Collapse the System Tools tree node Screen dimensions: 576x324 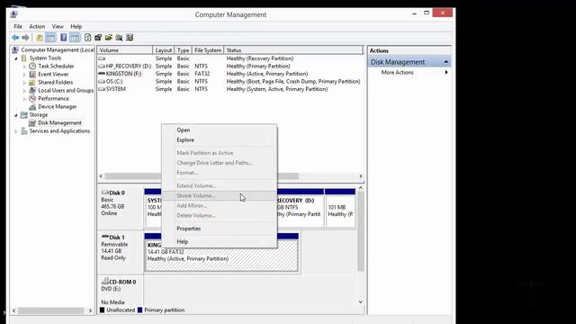(16, 58)
